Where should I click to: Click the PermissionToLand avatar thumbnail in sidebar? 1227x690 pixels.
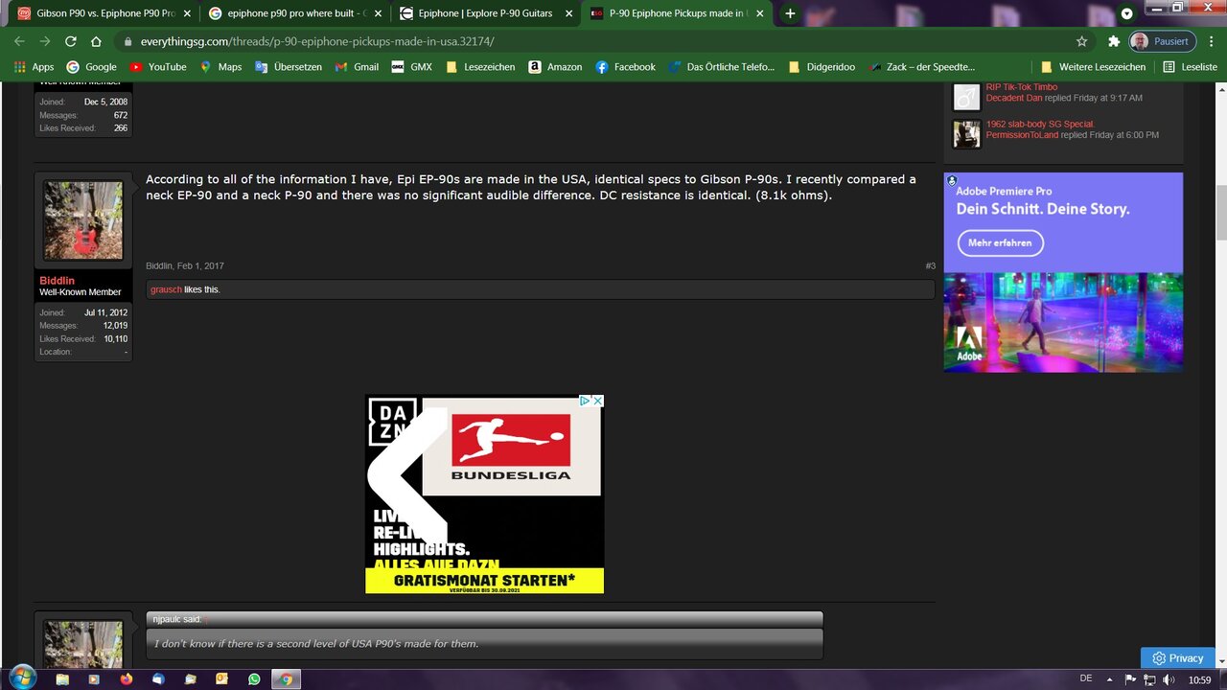966,133
